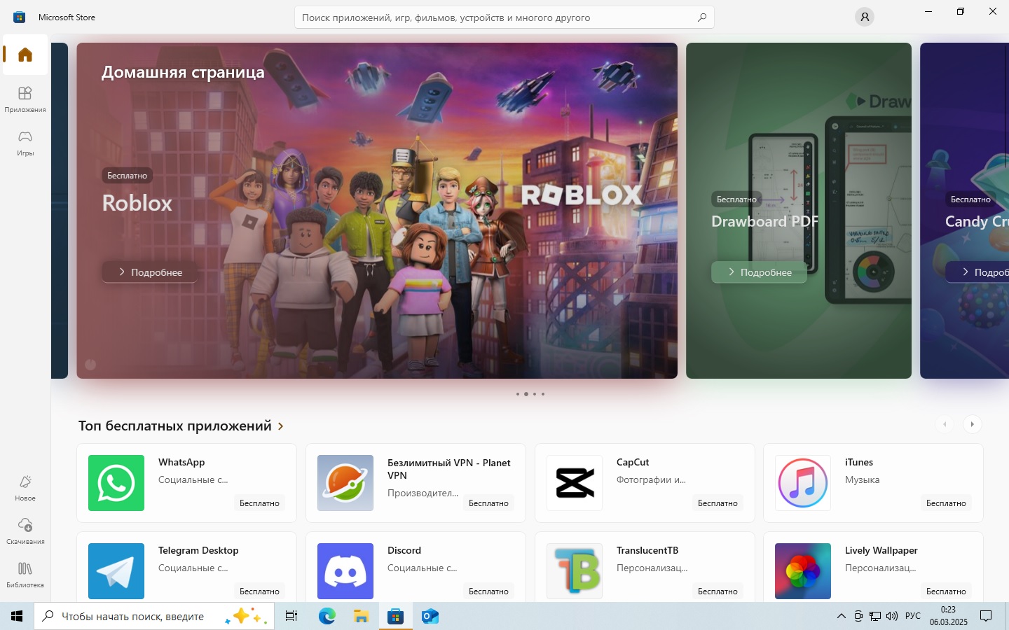Open the Candy Crush featured banner

point(965,211)
